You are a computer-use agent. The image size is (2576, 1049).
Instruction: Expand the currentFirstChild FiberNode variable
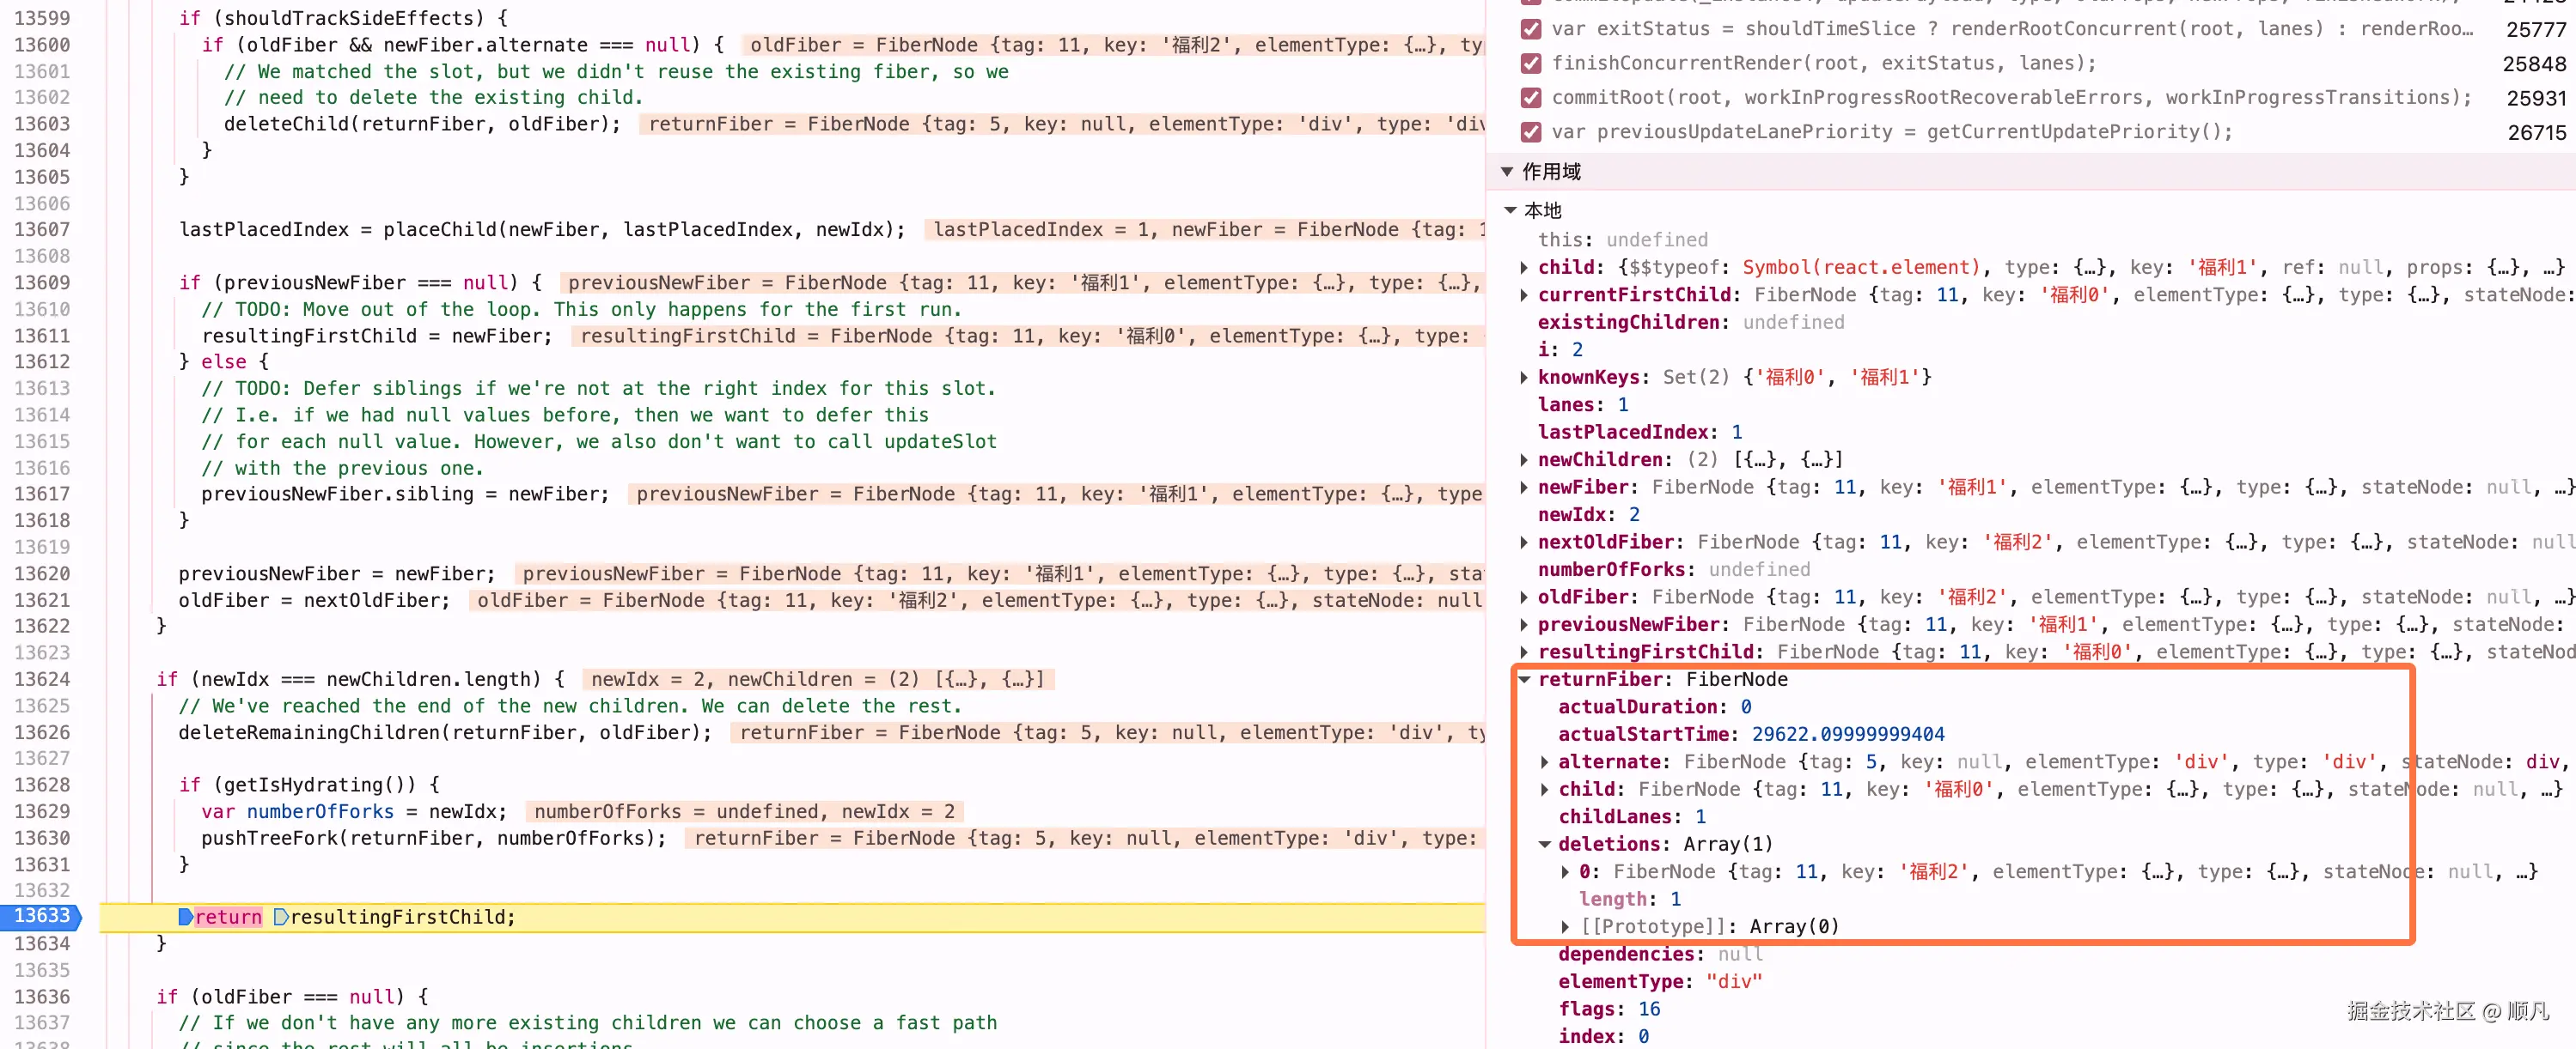[x=1524, y=294]
